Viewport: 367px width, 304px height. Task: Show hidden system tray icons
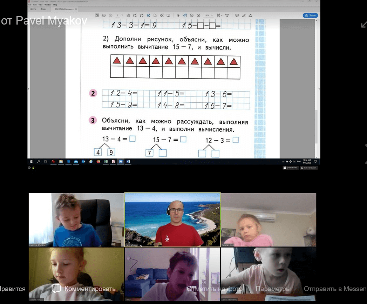coord(283,162)
